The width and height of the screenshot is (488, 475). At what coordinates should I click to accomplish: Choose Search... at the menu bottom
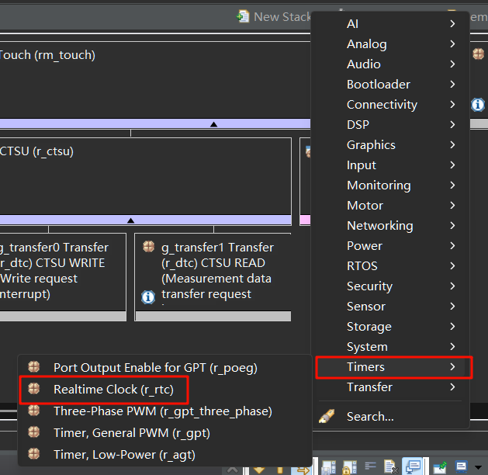click(390, 417)
